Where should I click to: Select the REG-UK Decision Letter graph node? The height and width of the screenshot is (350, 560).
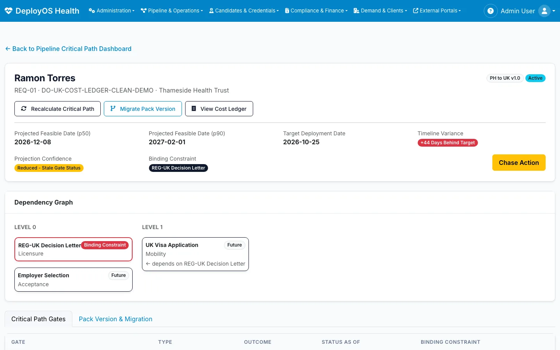(x=73, y=249)
